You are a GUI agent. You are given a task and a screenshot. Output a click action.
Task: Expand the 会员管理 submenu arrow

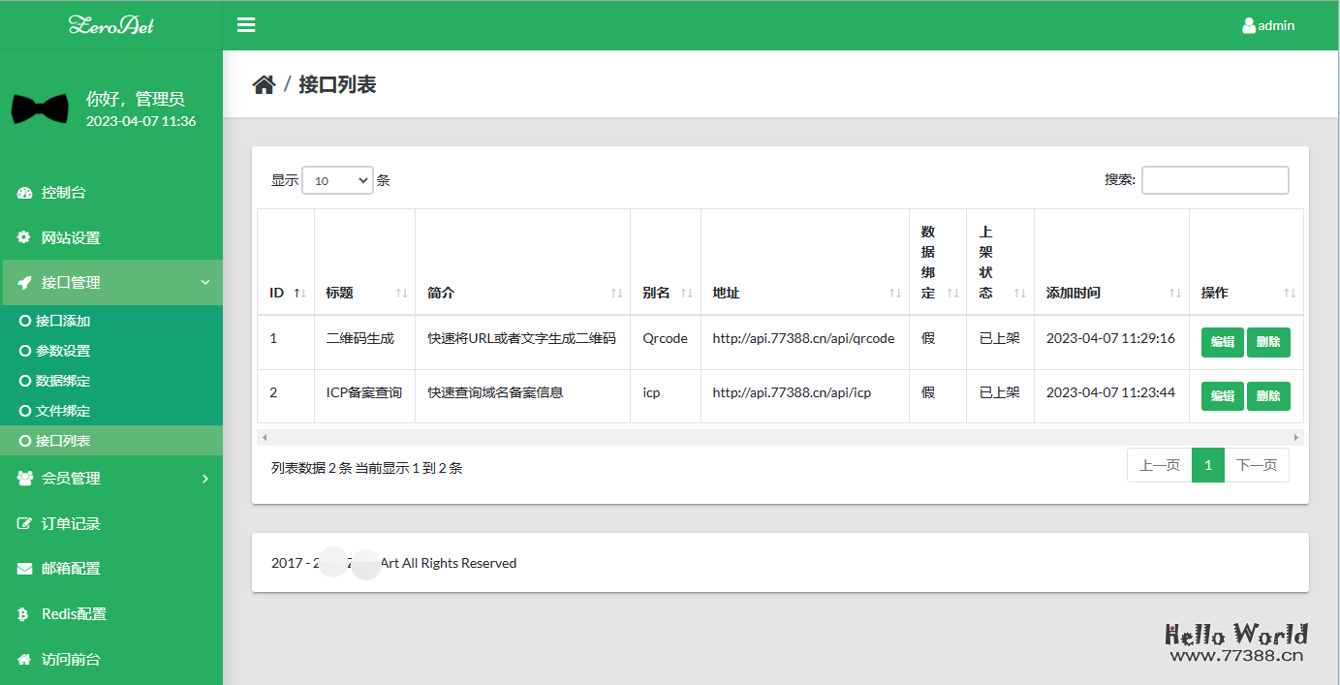(204, 478)
